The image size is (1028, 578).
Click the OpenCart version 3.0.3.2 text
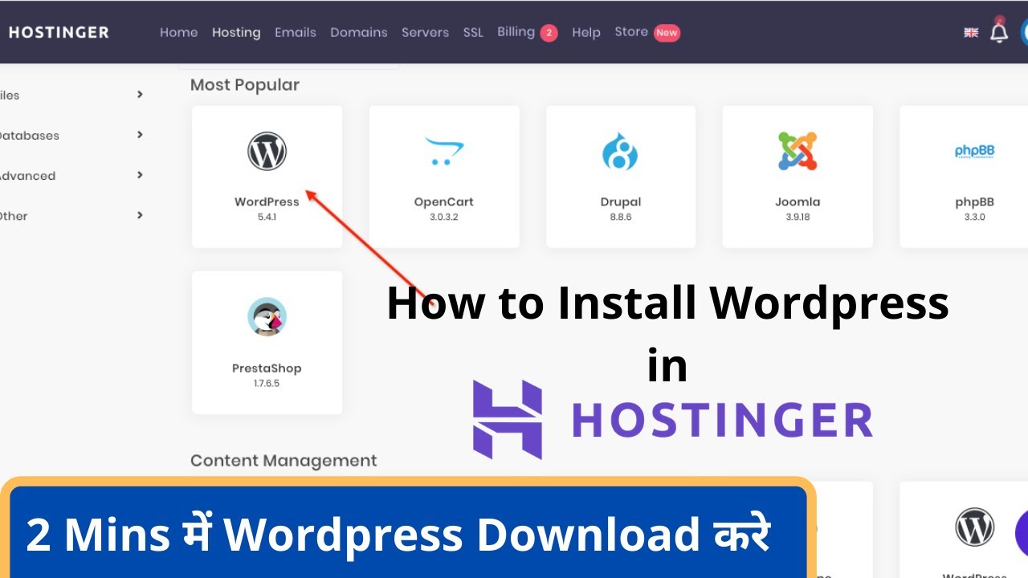(x=444, y=218)
